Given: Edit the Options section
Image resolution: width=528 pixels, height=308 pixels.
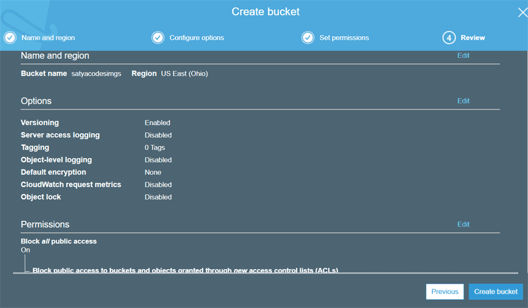Looking at the screenshot, I should (463, 101).
